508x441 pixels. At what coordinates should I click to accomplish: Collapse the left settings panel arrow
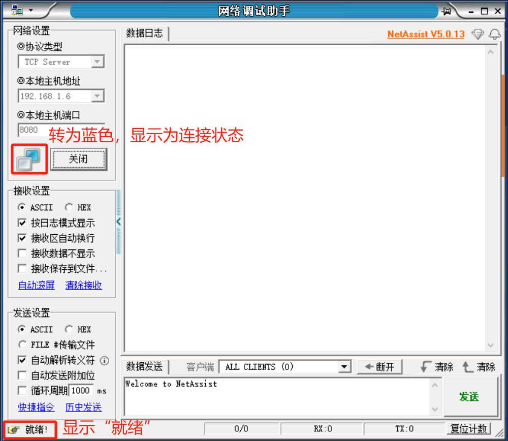[x=118, y=222]
